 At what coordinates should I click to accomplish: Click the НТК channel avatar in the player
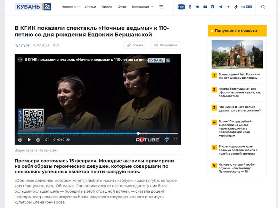(x=20, y=59)
